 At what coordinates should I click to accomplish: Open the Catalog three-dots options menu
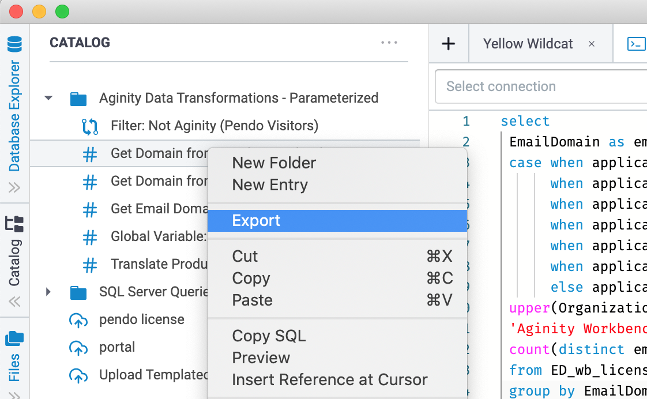tap(389, 43)
